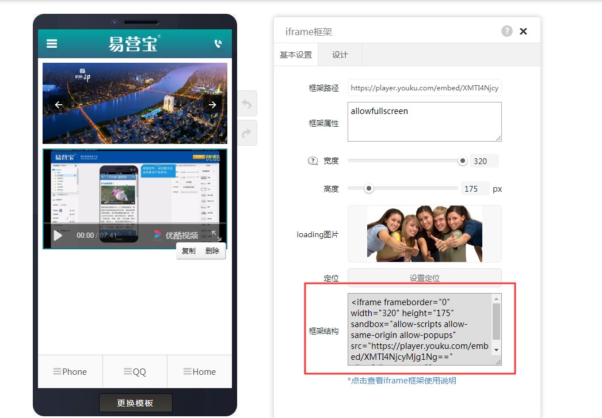Click 复制 to copy the video block
This screenshot has height=418, width=602.
tap(189, 251)
